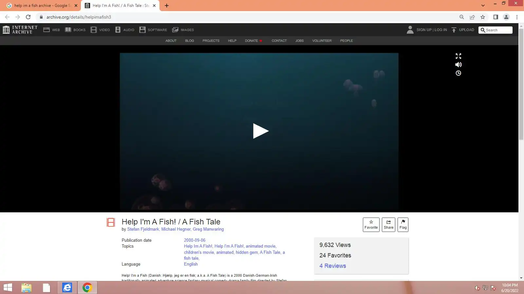Open the 4 Reviews link

(x=333, y=266)
